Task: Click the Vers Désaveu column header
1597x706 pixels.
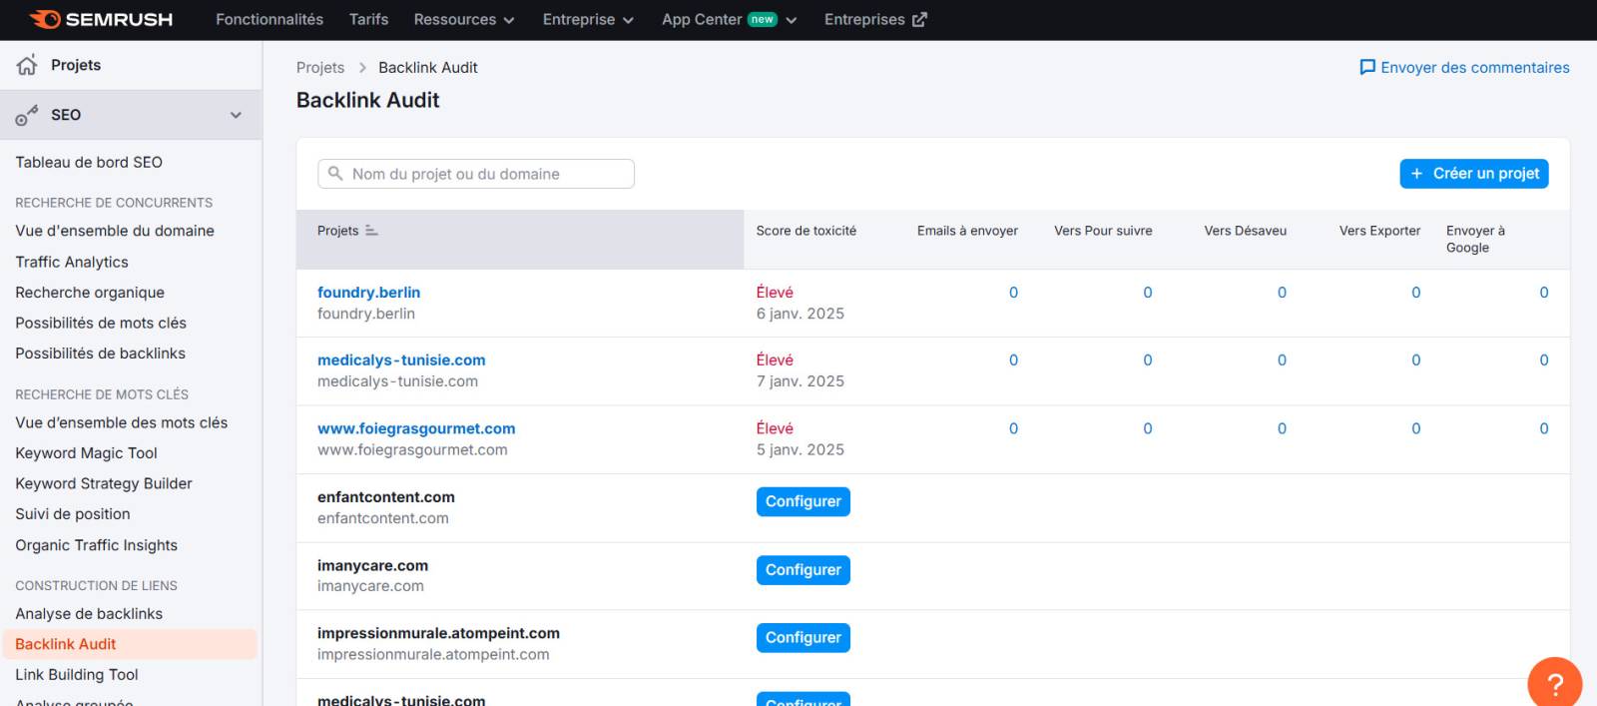Action: [x=1245, y=231]
